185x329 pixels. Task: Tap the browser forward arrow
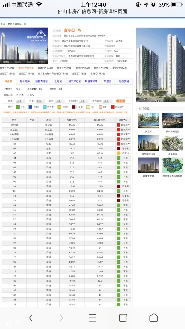pyautogui.click(x=61, y=318)
